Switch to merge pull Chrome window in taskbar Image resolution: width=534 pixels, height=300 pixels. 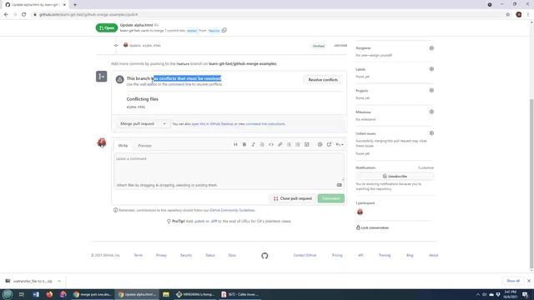pos(93,294)
